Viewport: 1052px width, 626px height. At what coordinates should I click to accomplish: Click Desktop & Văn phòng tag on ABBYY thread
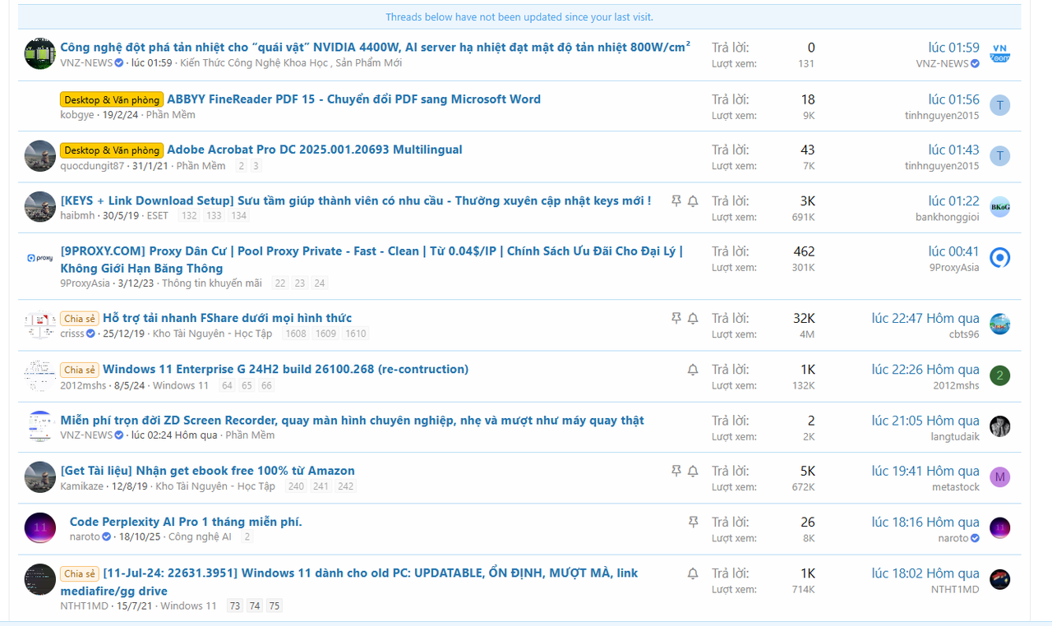pos(112,99)
